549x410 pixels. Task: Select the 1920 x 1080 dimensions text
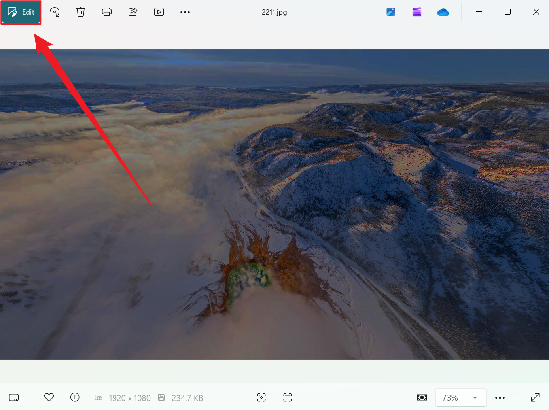130,398
